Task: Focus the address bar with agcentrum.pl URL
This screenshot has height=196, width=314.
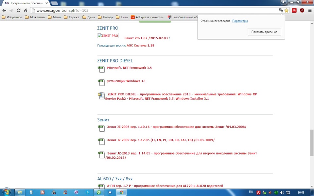Action: 154,10
